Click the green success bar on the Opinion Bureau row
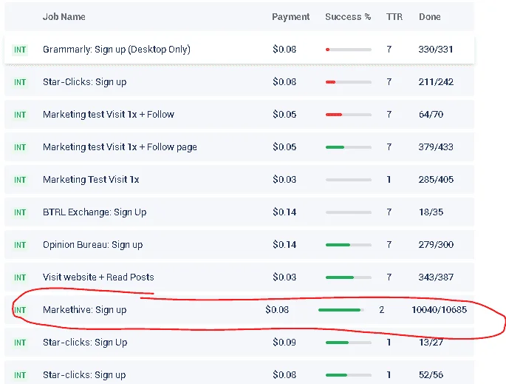Screen dimensions: 506x384 pyautogui.click(x=349, y=245)
